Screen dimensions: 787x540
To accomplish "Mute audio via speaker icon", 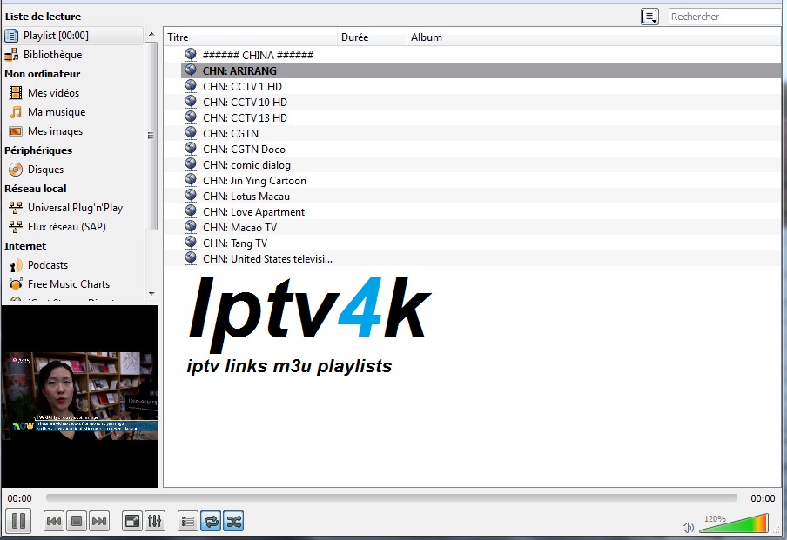I will [x=688, y=527].
